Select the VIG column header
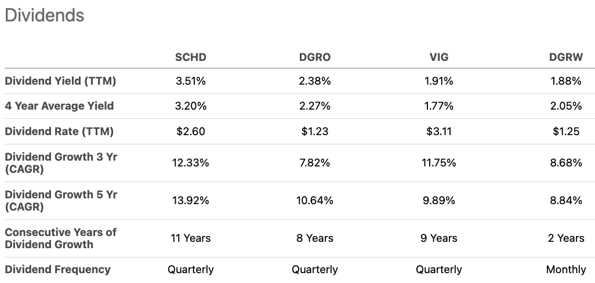The width and height of the screenshot is (595, 283). (438, 57)
